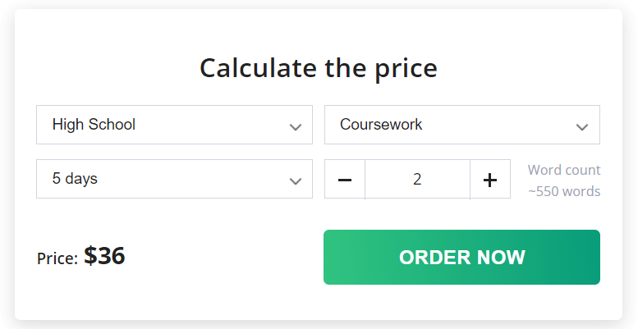
Task: Increase page count with the stepper plus
Action: (490, 179)
